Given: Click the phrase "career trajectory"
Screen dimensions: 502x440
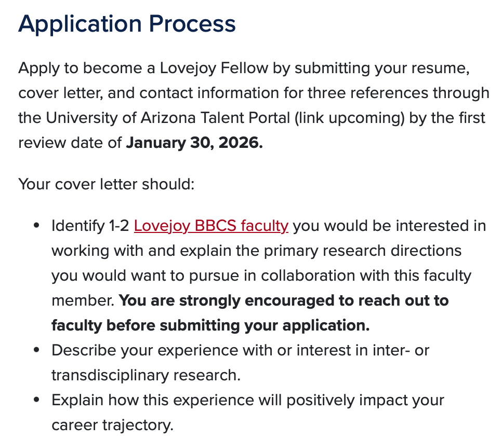Looking at the screenshot, I should [112, 425].
